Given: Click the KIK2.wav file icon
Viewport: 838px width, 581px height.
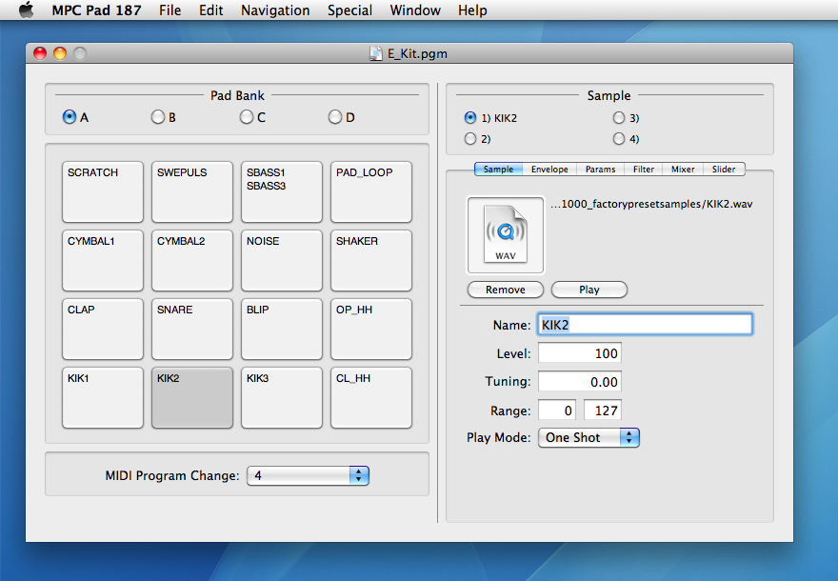Looking at the screenshot, I should [505, 235].
